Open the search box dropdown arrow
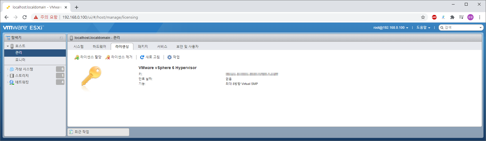Viewport: 486px width, 141px height. pos(480,28)
